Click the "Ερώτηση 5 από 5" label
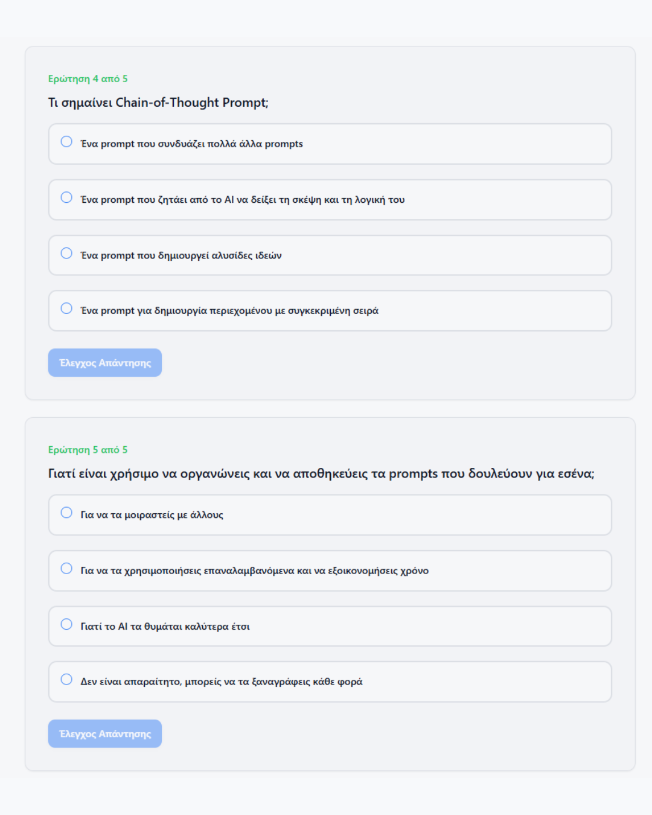The height and width of the screenshot is (815, 652). [x=88, y=450]
